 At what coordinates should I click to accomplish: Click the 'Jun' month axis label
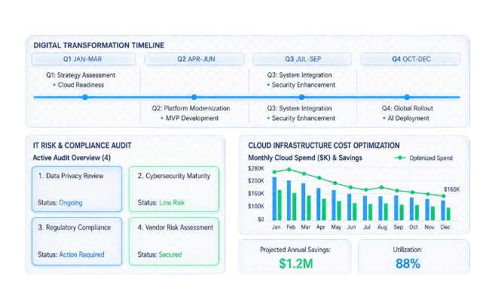tap(351, 227)
